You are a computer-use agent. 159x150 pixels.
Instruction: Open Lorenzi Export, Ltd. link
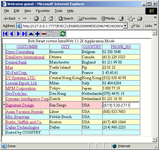[21, 83]
